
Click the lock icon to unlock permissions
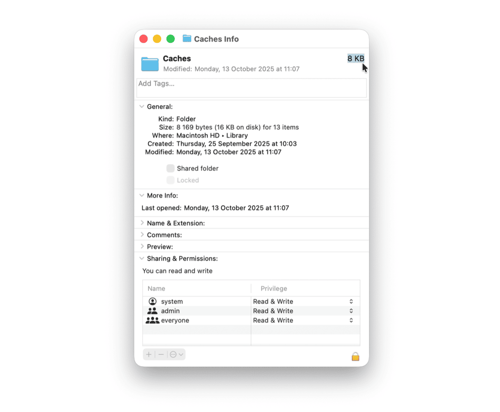coord(355,356)
